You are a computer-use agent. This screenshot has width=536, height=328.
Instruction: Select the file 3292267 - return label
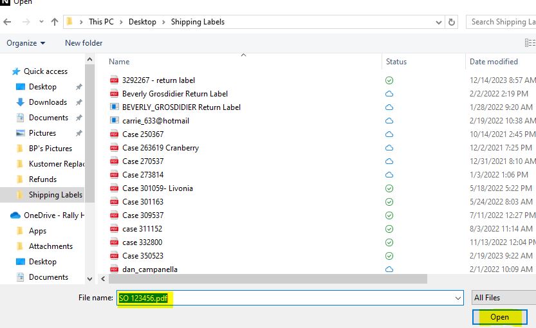[158, 80]
